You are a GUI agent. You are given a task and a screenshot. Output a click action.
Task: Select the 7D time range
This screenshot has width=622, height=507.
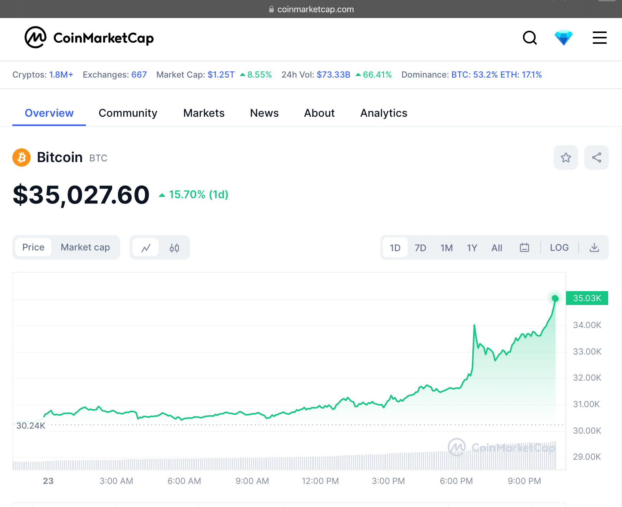click(x=420, y=248)
